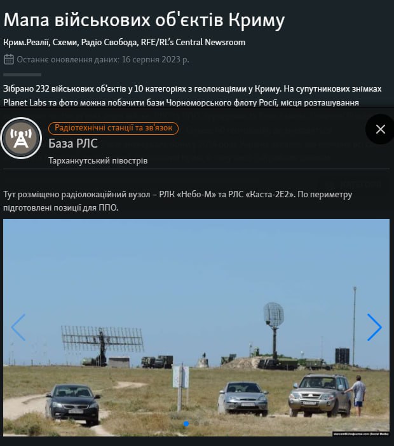Click the Тарханкутський півострів location label

(x=98, y=161)
